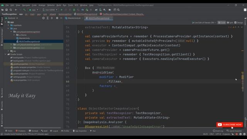Click the YouTube Subscribe Now button
This screenshot has width=247, height=139.
[230, 125]
